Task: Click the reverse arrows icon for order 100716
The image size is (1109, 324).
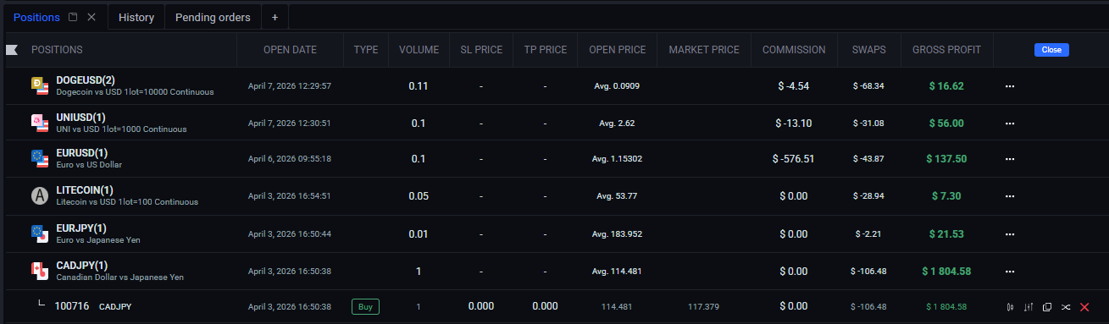Action: click(x=1066, y=306)
